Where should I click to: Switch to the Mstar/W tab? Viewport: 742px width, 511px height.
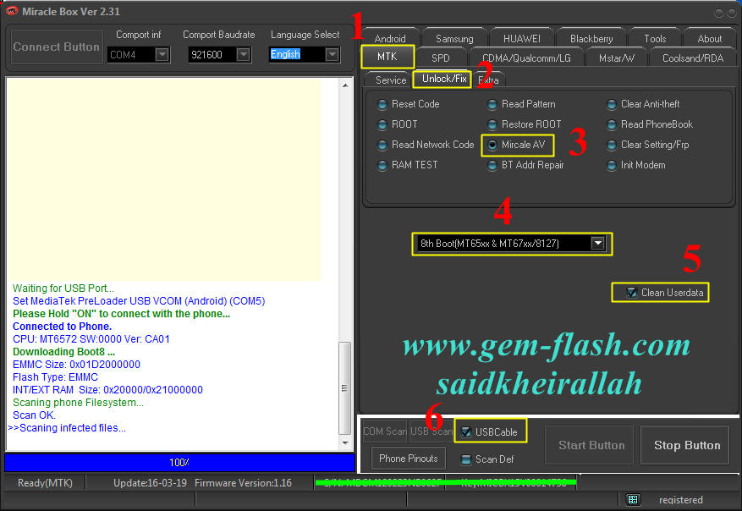coord(616,58)
